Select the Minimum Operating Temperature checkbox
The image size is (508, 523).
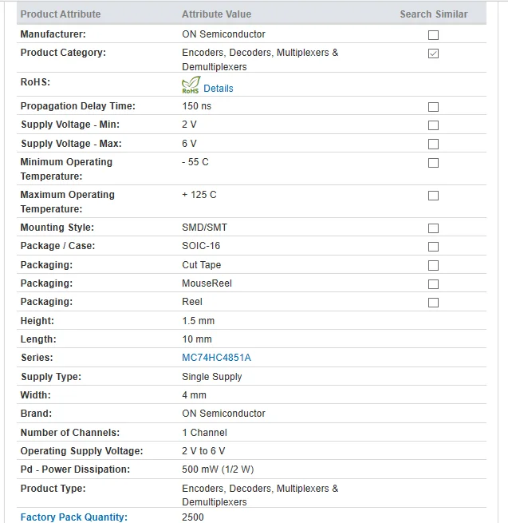[433, 163]
